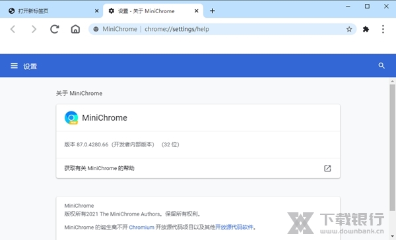Viewport: 396px width, 240px height.
Task: Open the settings hamburger menu
Action: [x=14, y=66]
